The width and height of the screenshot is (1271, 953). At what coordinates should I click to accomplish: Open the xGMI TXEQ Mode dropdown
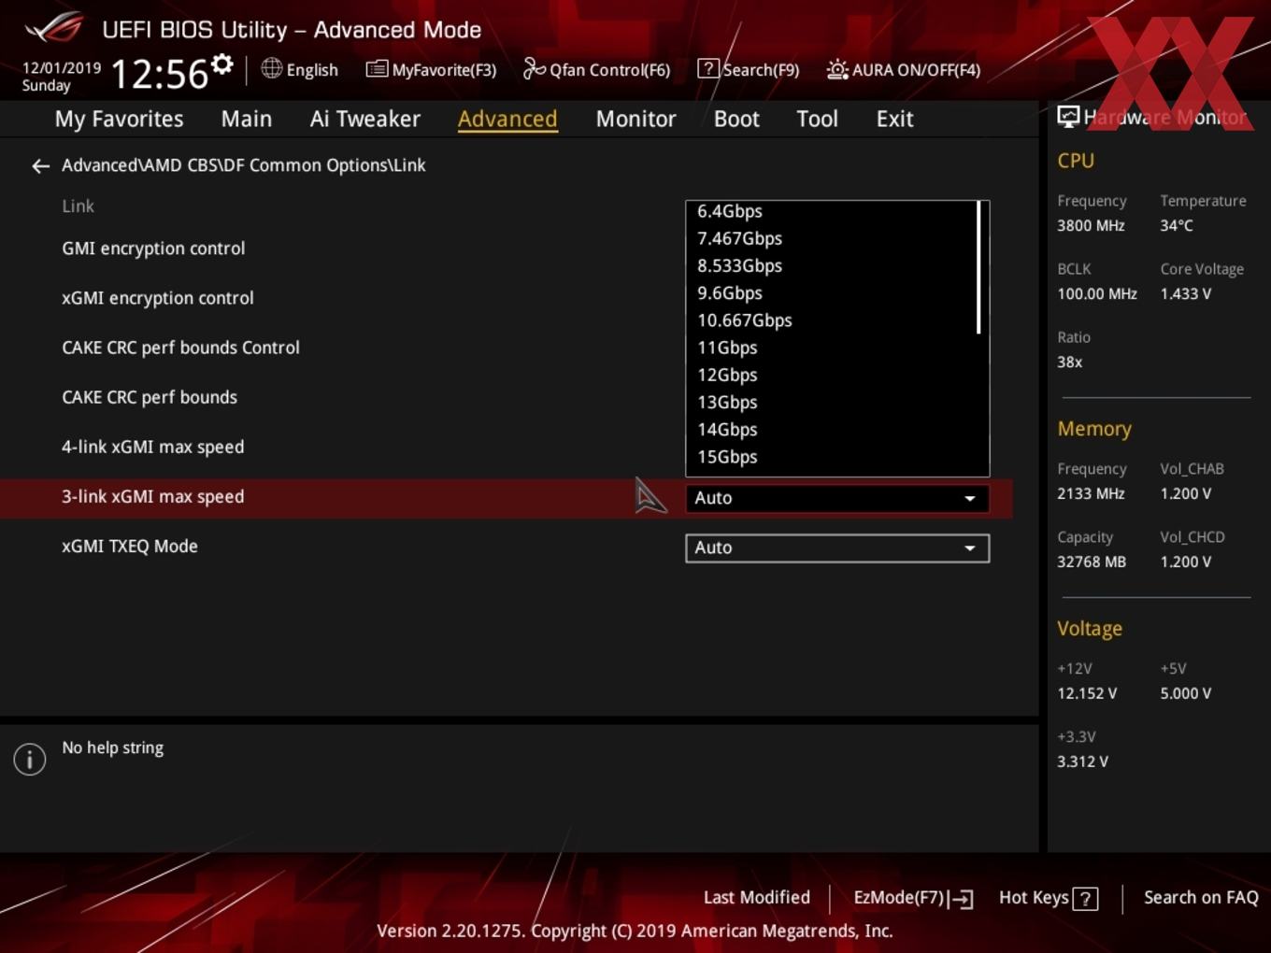click(x=837, y=548)
